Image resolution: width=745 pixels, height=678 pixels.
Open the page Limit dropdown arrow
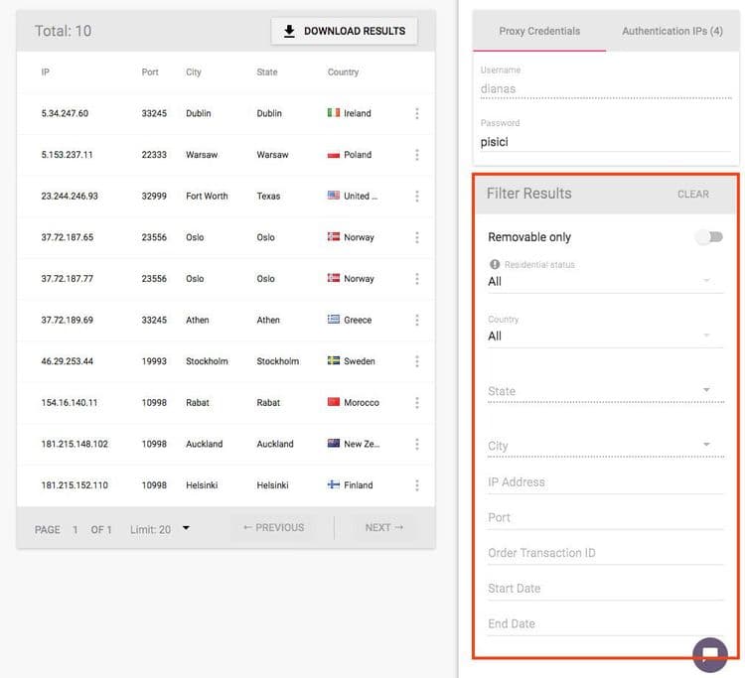tap(186, 528)
